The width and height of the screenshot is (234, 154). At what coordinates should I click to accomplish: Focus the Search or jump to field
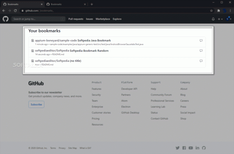(38, 19)
